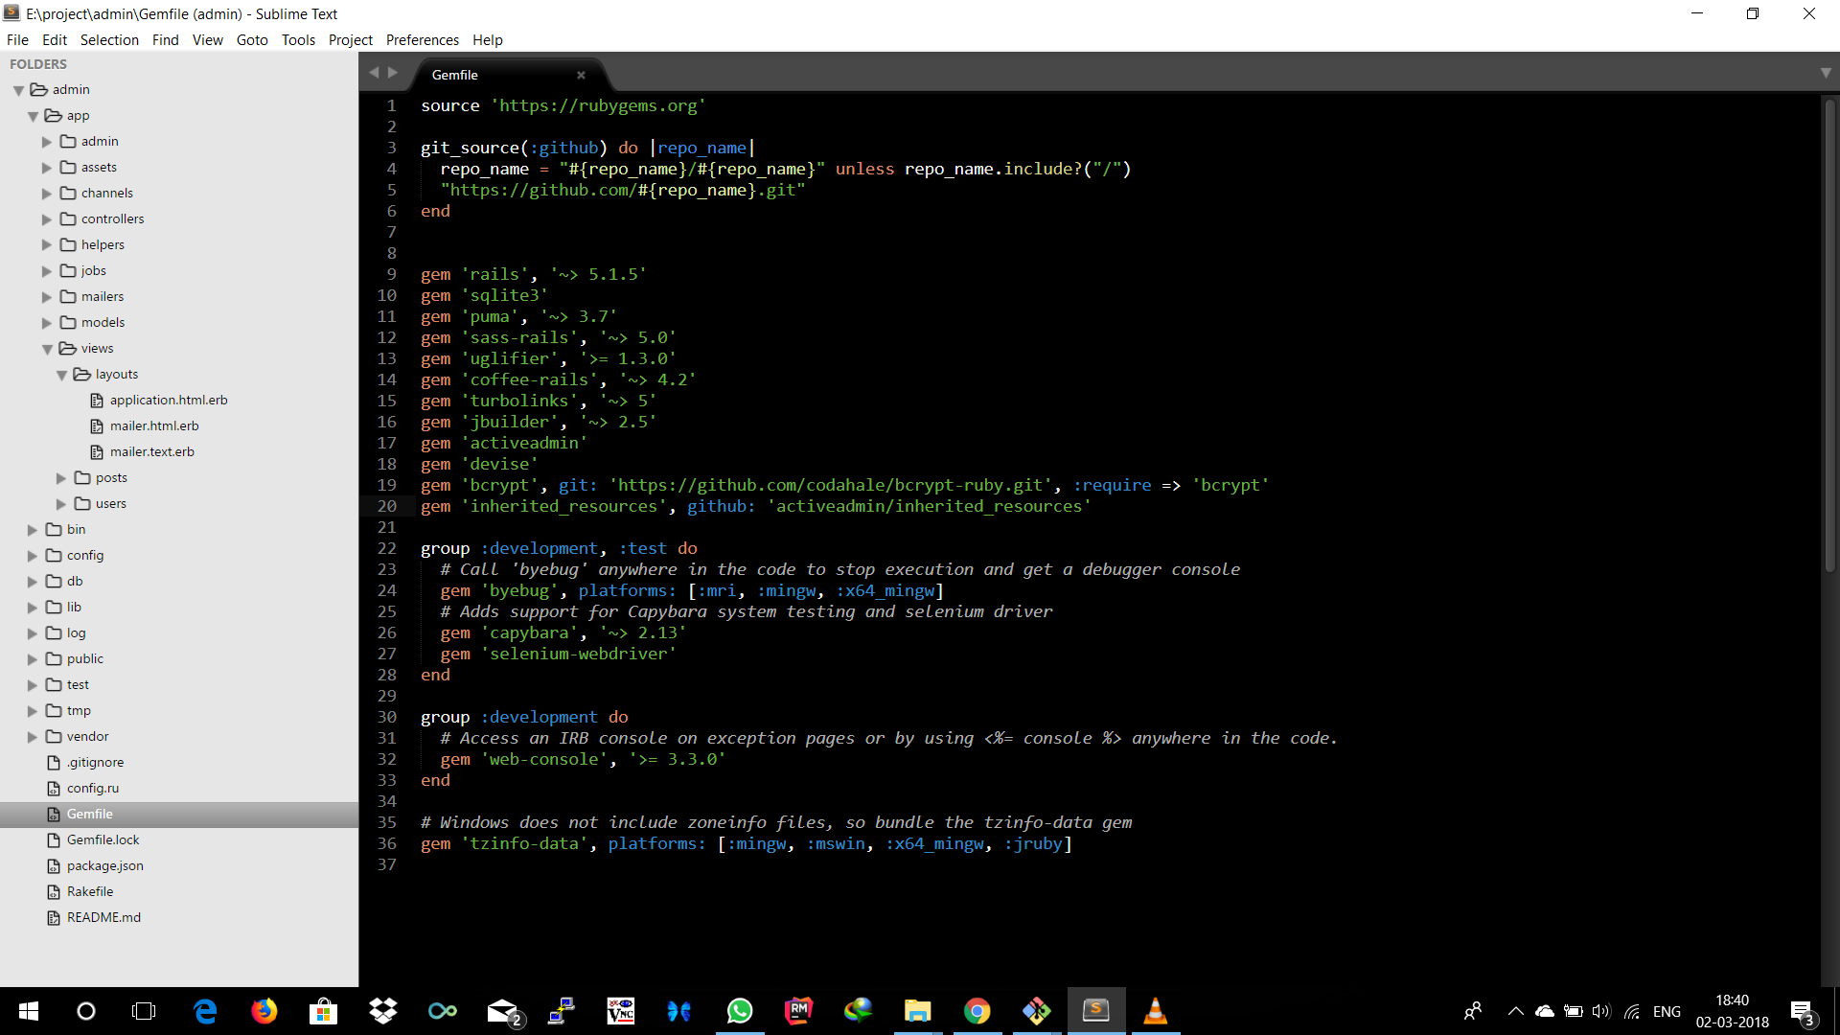The width and height of the screenshot is (1840, 1035).
Task: Open VNC Viewer from the taskbar
Action: click(x=620, y=1011)
